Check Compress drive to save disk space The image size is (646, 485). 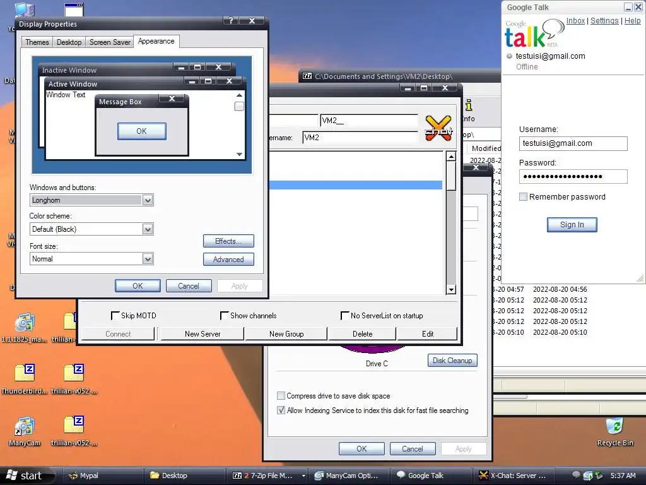281,396
